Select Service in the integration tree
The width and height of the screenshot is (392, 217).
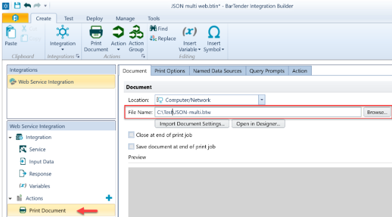[x=37, y=149]
